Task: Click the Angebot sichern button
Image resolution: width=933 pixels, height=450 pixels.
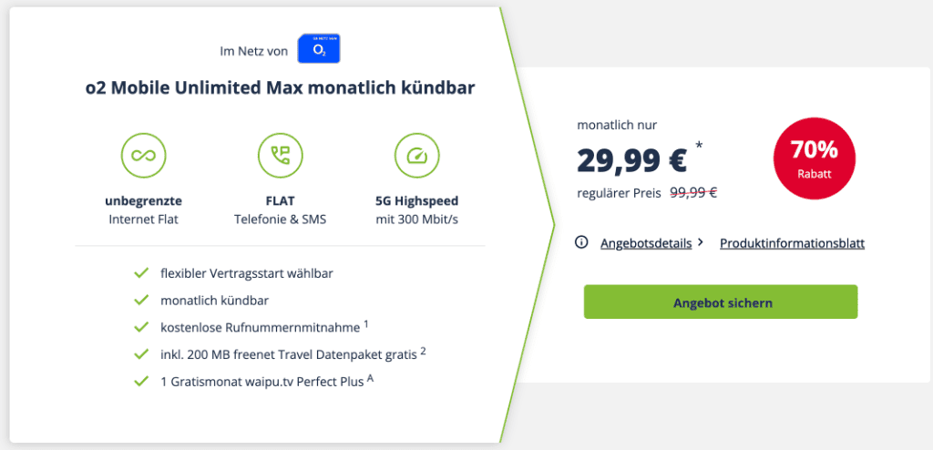Action: (721, 302)
